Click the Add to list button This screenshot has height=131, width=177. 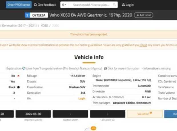tap(144, 15)
